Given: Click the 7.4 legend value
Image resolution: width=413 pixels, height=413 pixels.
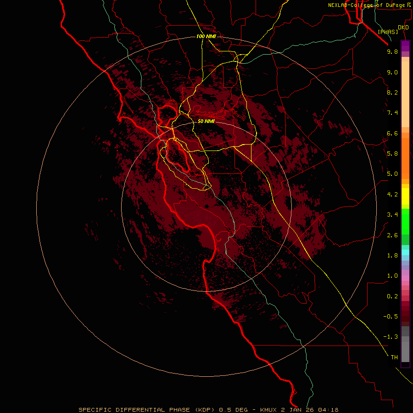Looking at the screenshot, I should pyautogui.click(x=392, y=113).
